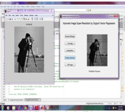Switch to the Image_Denoising_Wavelet editor tab
This screenshot has width=125, height=112.
pyautogui.click(x=17, y=100)
